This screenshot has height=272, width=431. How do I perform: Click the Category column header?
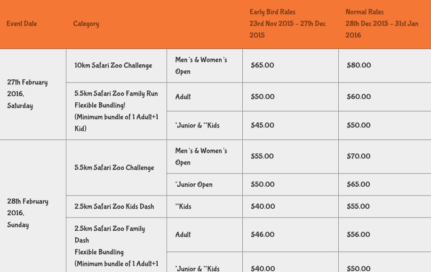(86, 24)
